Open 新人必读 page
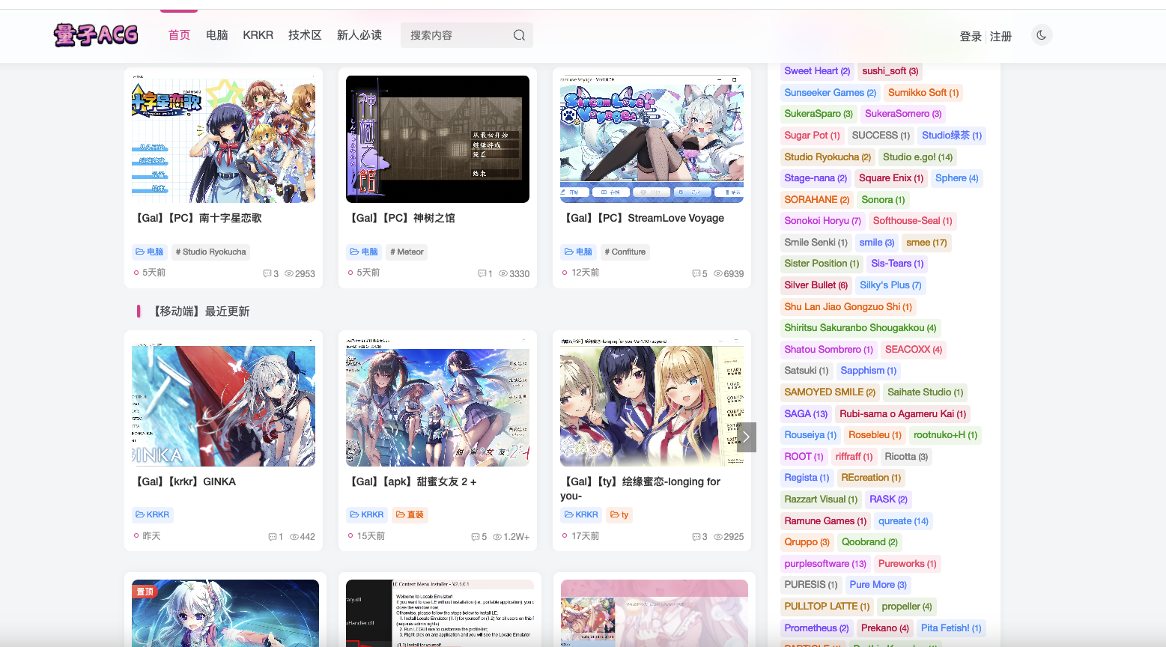1166x647 pixels. coord(359,35)
